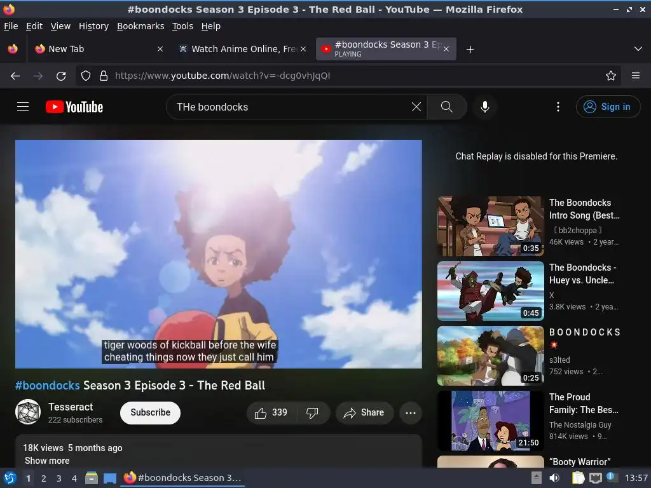Switch to workspace 2
651x488 pixels.
(x=44, y=478)
